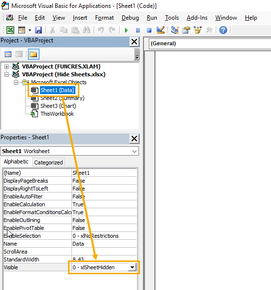This screenshot has height=290, width=271.
Task: Select the EnableSelection property row
Action: pos(70,236)
